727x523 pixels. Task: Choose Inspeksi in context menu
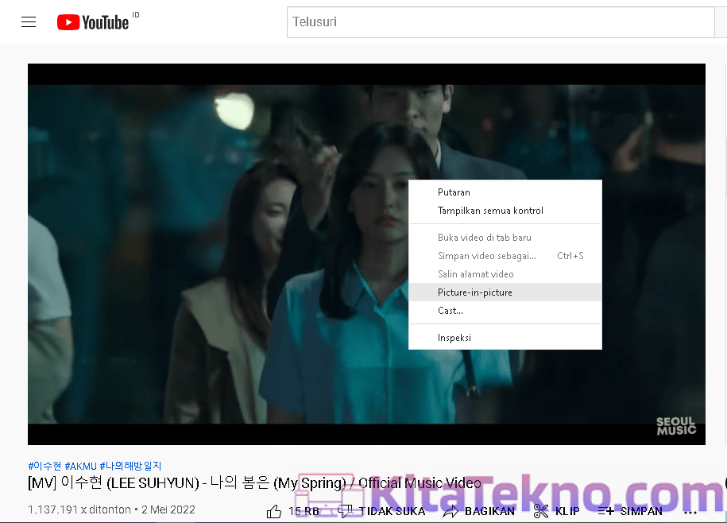tap(505, 338)
